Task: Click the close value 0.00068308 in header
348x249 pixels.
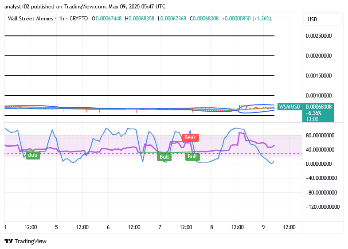Action: (206, 19)
